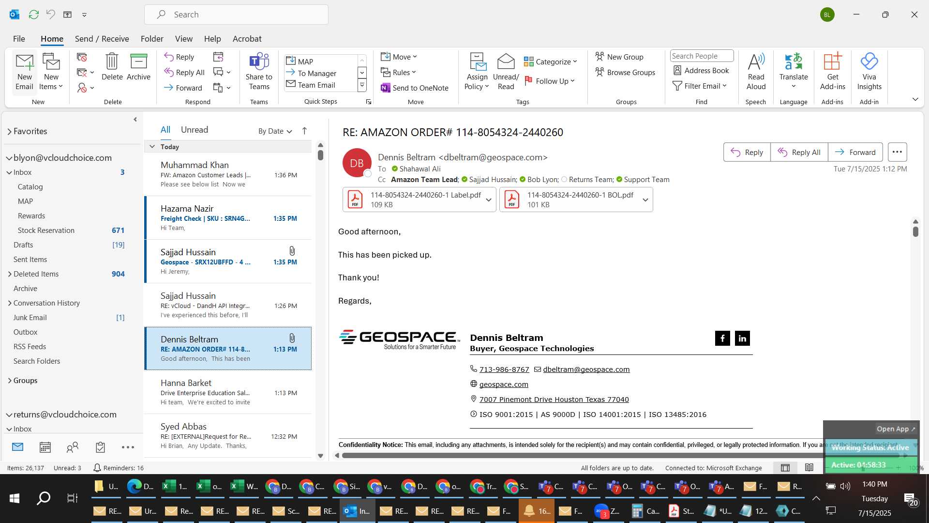This screenshot has height=523, width=929.
Task: Expand the Favorites folder group
Action: tap(9, 131)
